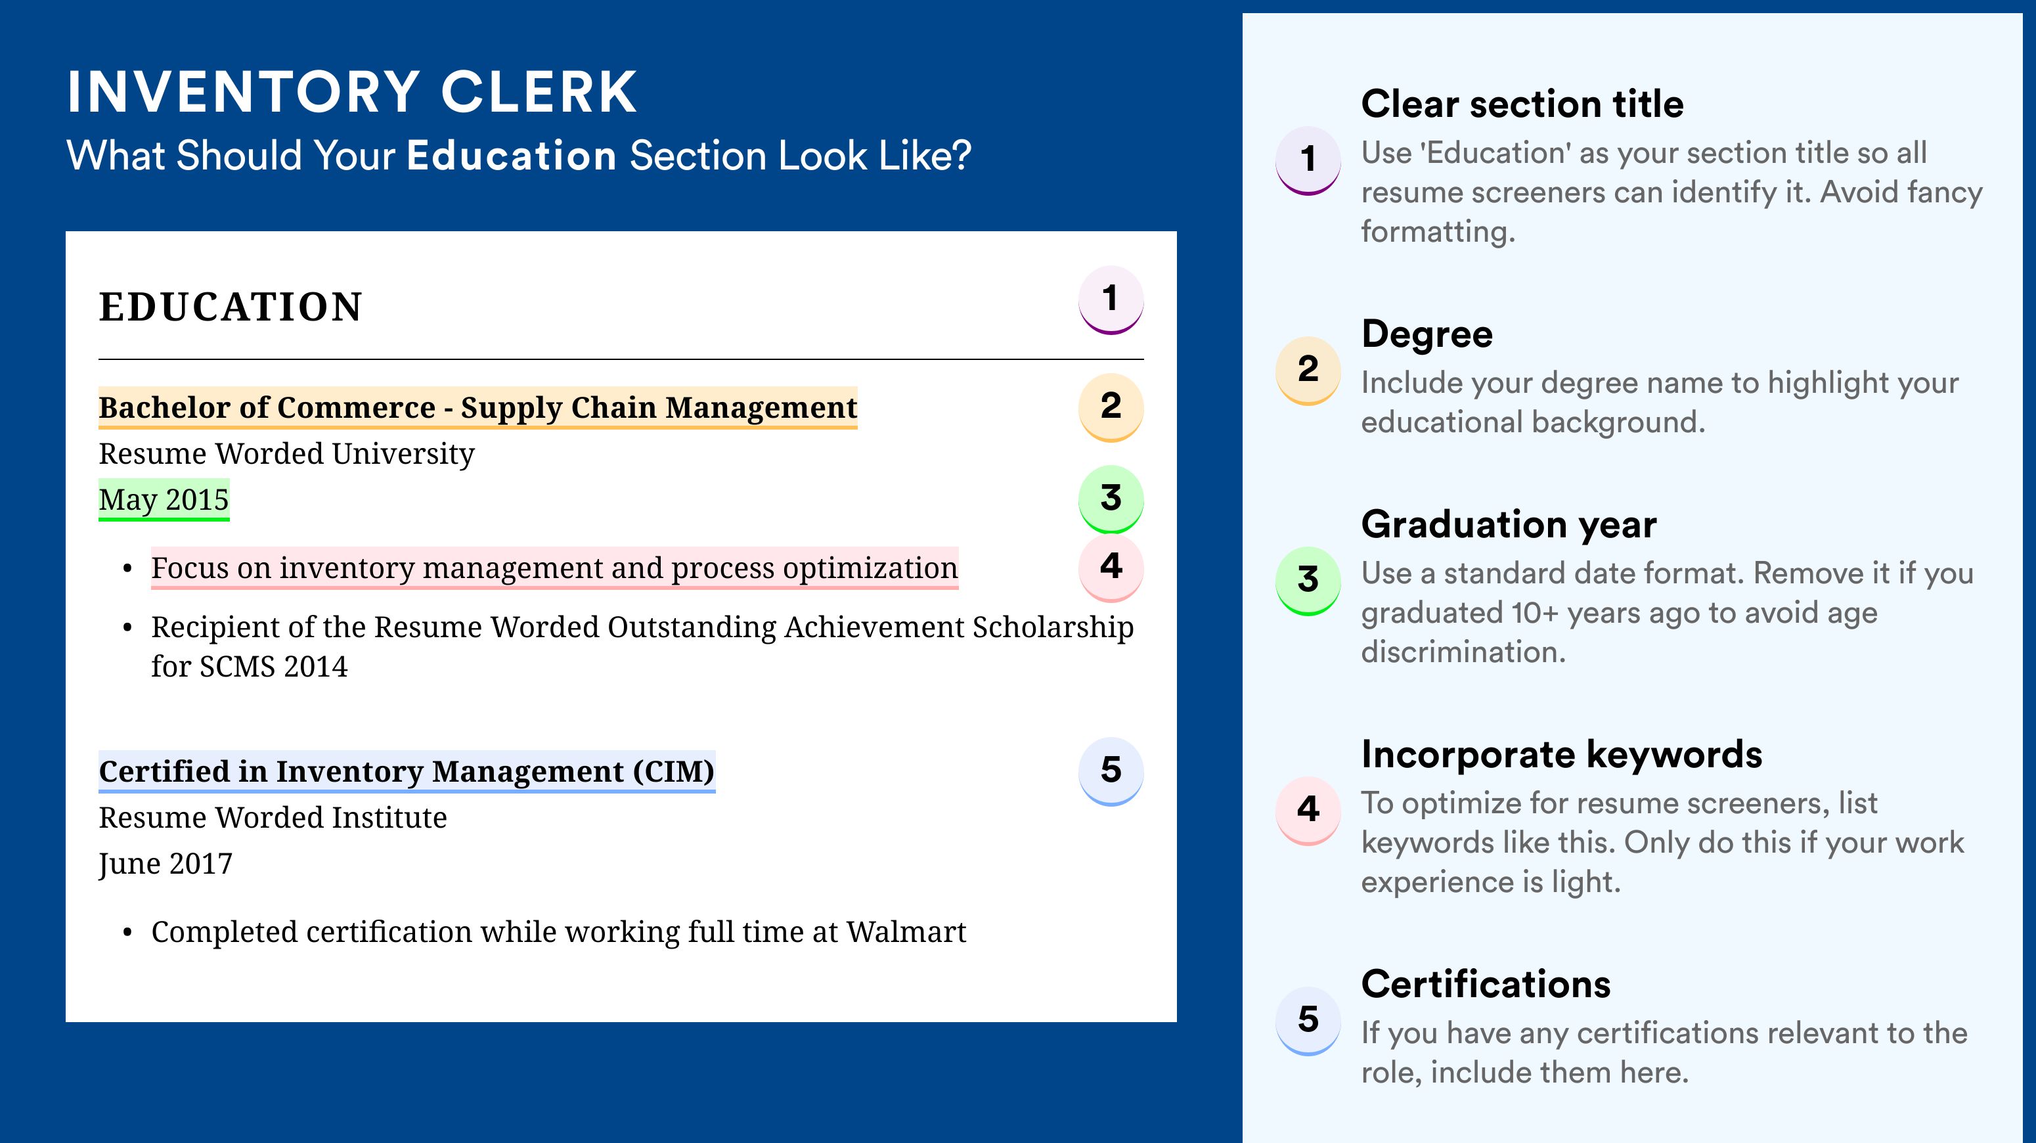The height and width of the screenshot is (1143, 2036).
Task: Click purple badge 1 beside EDUCATION heading
Action: pos(1111,300)
